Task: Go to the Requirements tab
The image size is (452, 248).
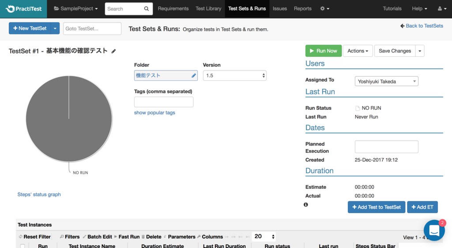Action: tap(173, 9)
